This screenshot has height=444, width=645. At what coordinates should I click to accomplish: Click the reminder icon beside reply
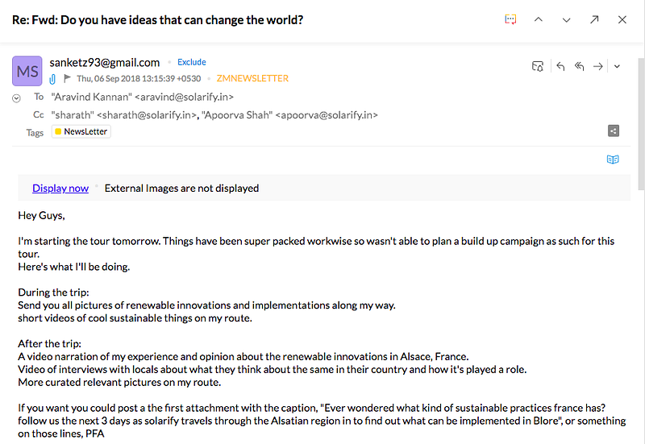coord(537,66)
